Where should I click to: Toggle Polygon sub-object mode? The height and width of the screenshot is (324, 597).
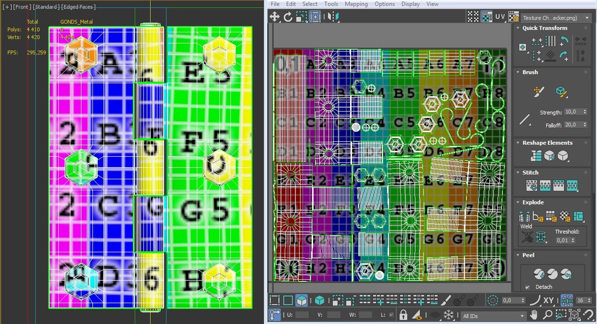pos(302,300)
